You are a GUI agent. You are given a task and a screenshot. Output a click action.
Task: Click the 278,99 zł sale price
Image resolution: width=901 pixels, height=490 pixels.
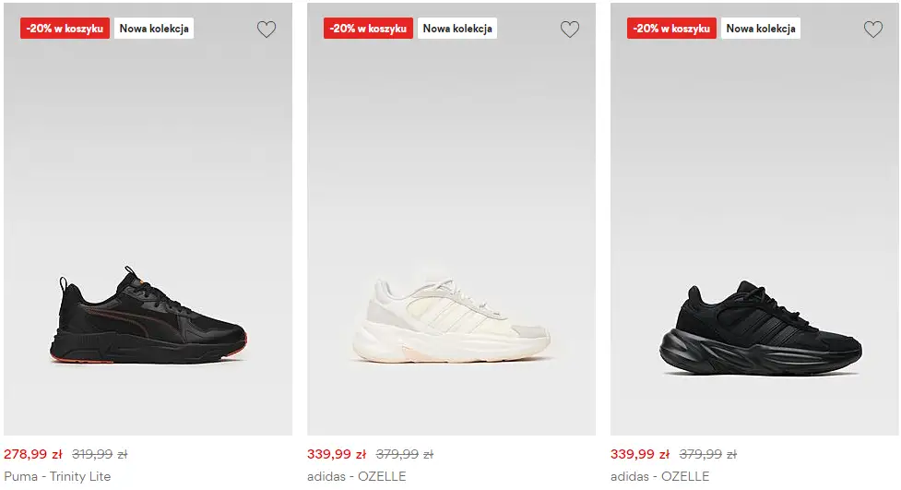coord(33,454)
